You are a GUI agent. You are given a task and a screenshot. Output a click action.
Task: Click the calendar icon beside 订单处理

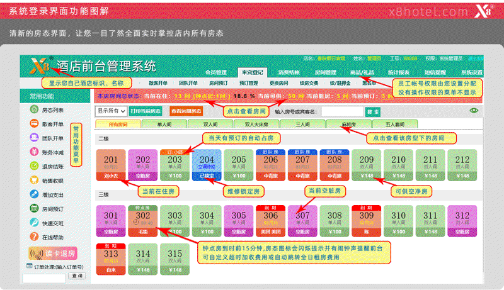(30, 266)
